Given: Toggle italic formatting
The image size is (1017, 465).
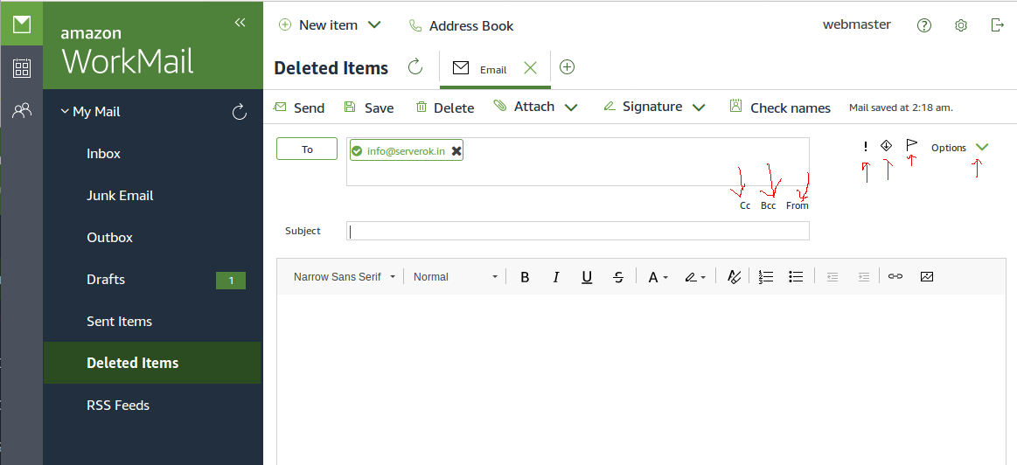Looking at the screenshot, I should pyautogui.click(x=556, y=277).
